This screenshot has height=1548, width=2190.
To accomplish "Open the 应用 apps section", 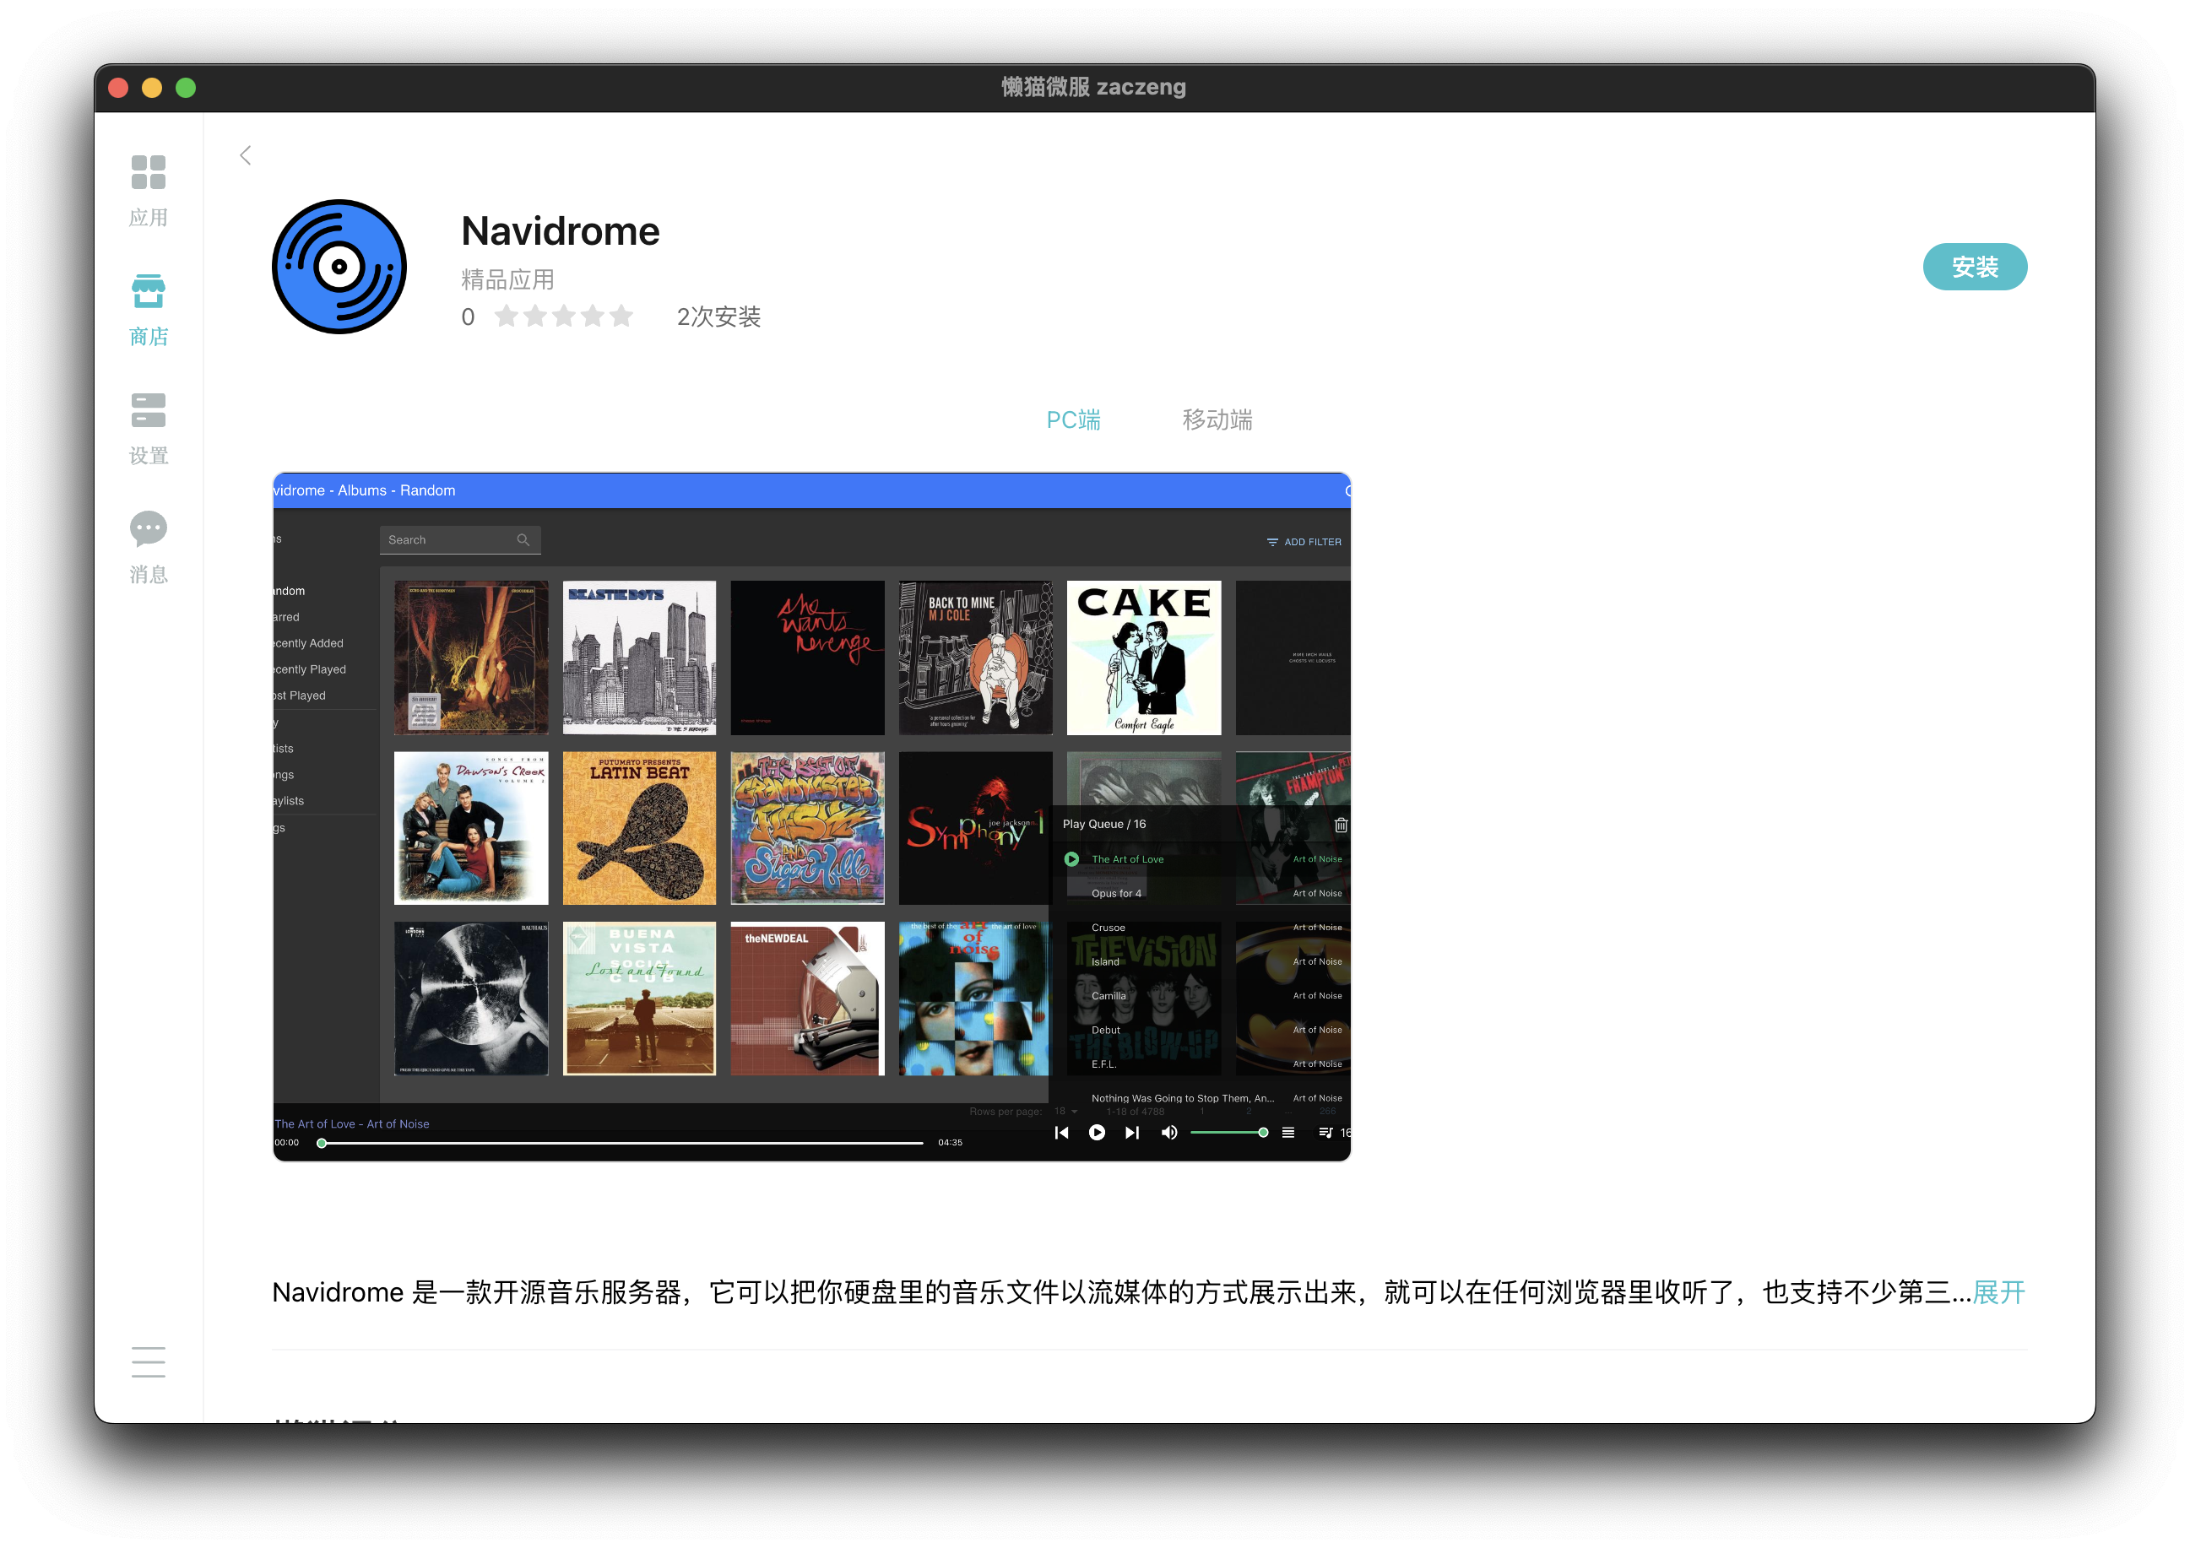I will click(148, 191).
